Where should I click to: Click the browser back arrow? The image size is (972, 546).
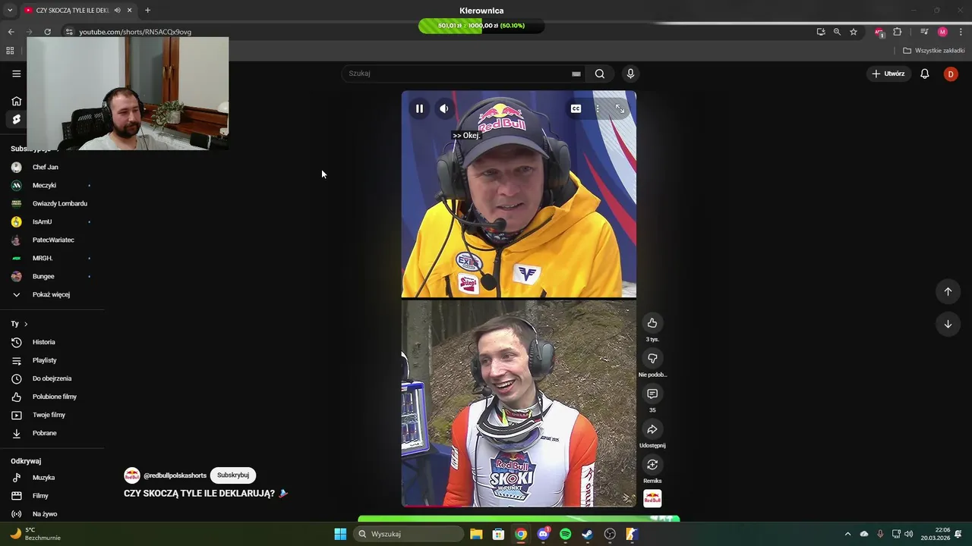click(x=11, y=32)
